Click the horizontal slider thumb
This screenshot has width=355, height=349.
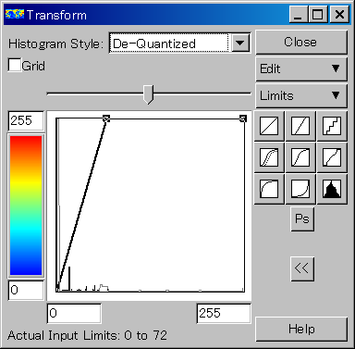[149, 94]
